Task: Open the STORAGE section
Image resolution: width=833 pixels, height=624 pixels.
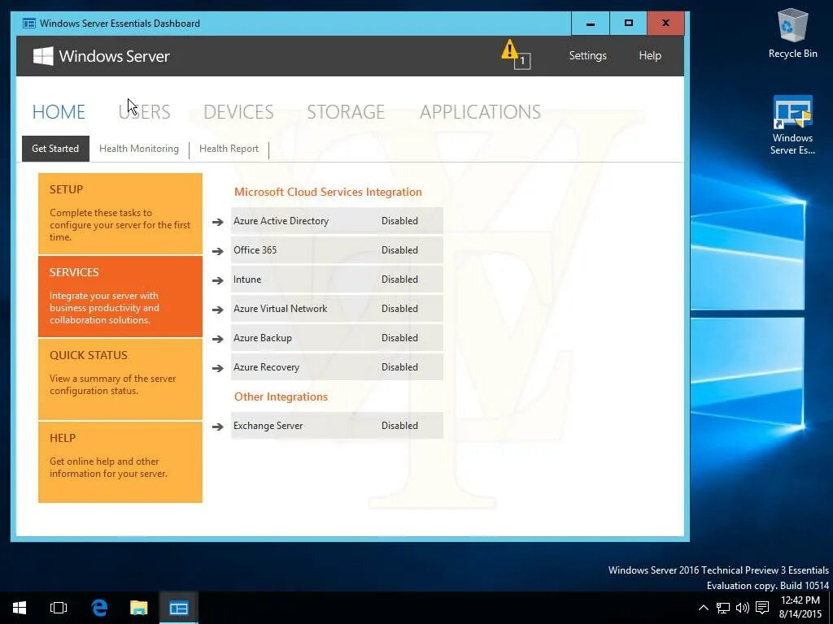Action: [346, 112]
